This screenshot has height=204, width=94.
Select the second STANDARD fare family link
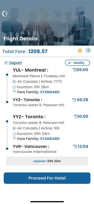point(50,139)
